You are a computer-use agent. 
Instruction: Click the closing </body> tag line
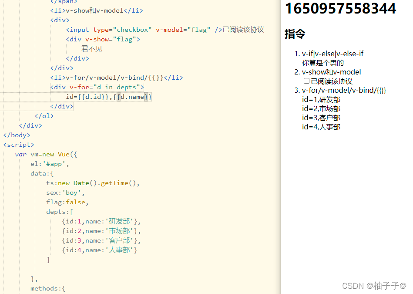click(x=17, y=135)
